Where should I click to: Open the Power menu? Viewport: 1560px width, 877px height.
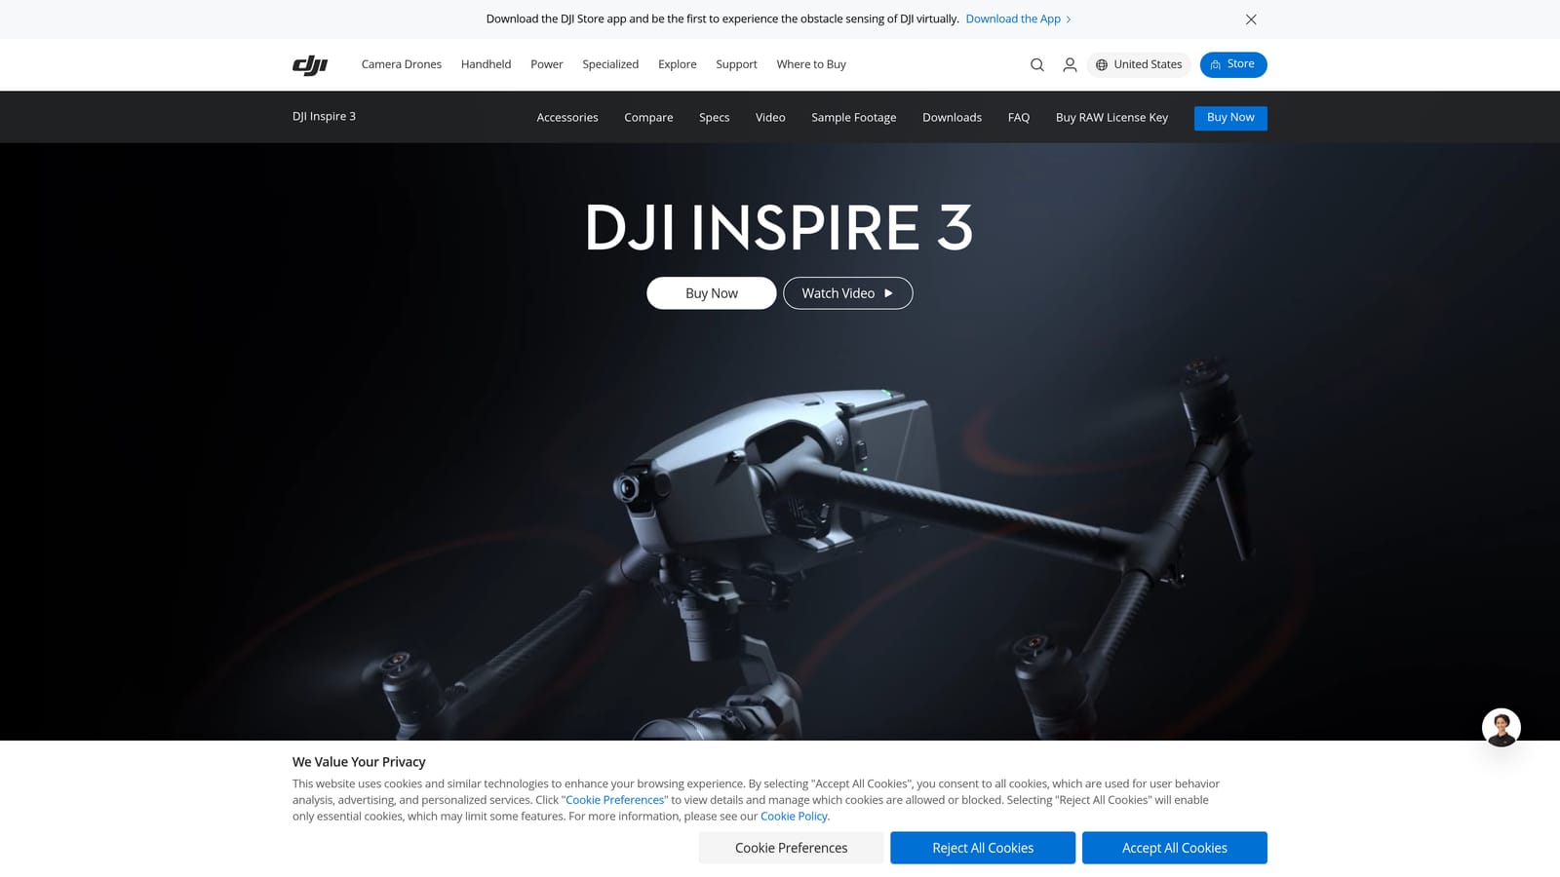tap(547, 64)
